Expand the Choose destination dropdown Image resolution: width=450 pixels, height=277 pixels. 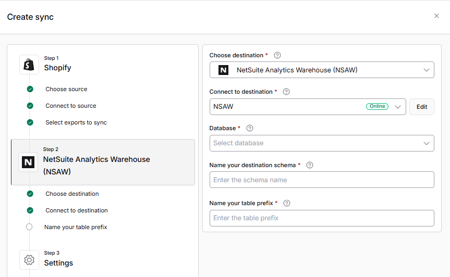322,70
